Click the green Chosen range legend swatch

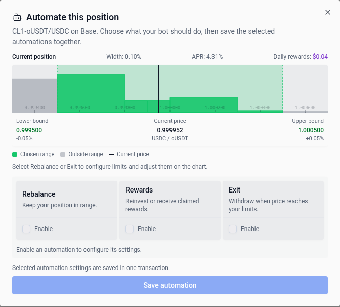[15, 155]
